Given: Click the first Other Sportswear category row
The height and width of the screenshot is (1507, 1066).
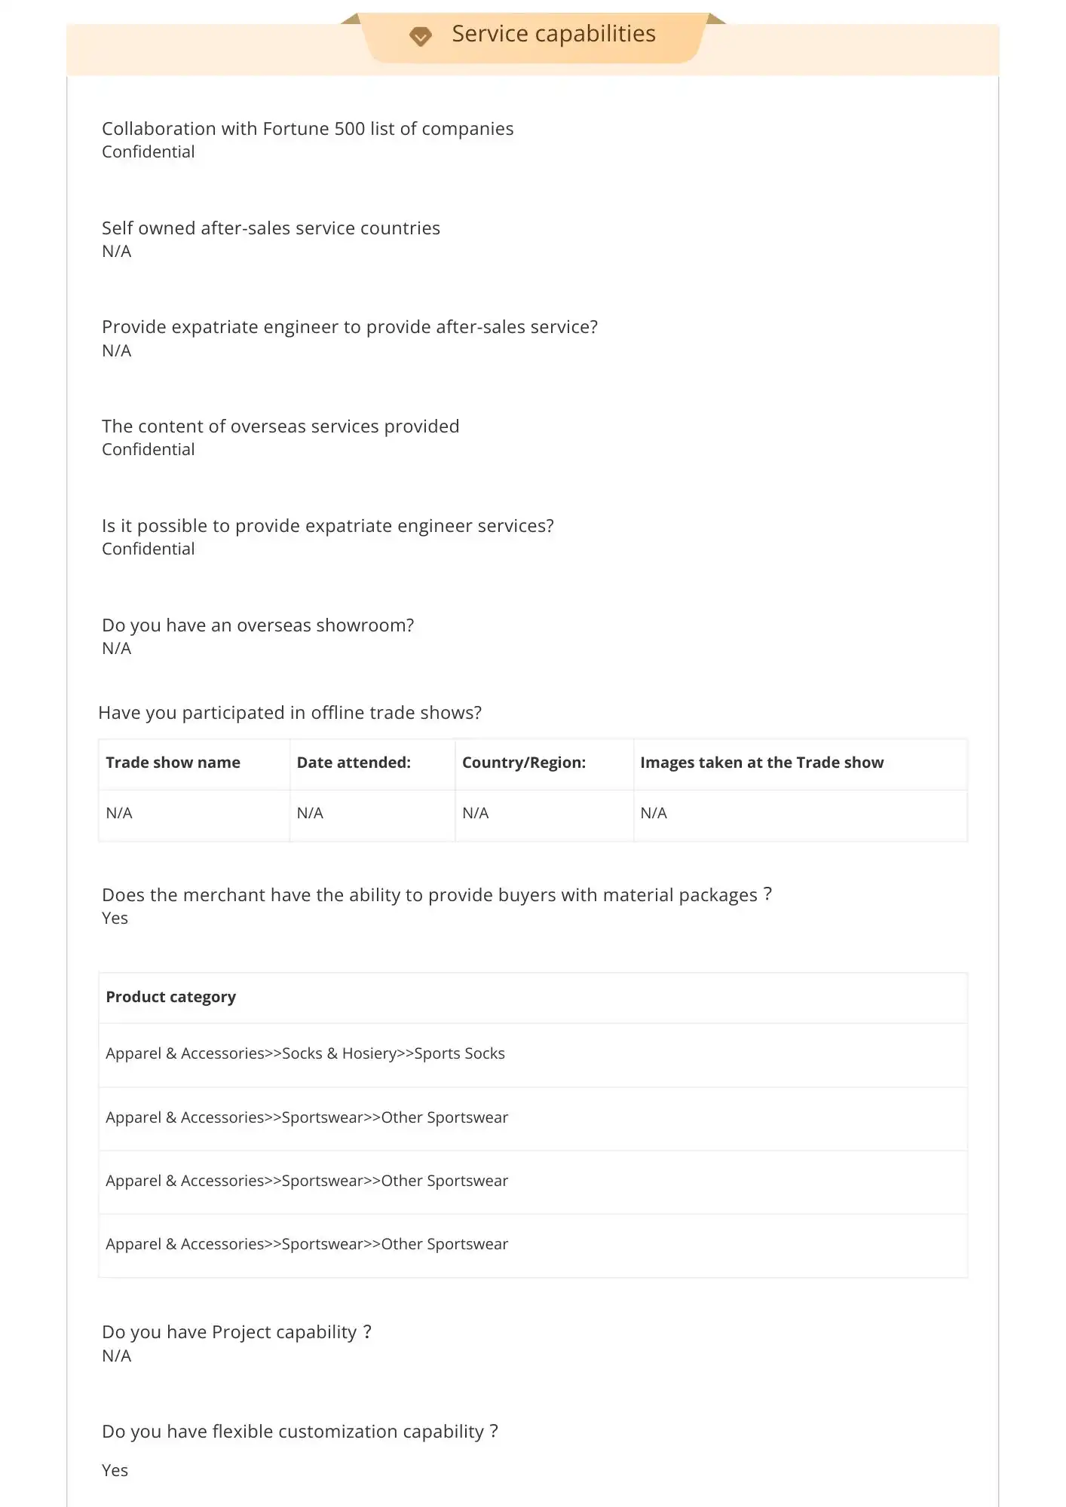Looking at the screenshot, I should 307,1117.
